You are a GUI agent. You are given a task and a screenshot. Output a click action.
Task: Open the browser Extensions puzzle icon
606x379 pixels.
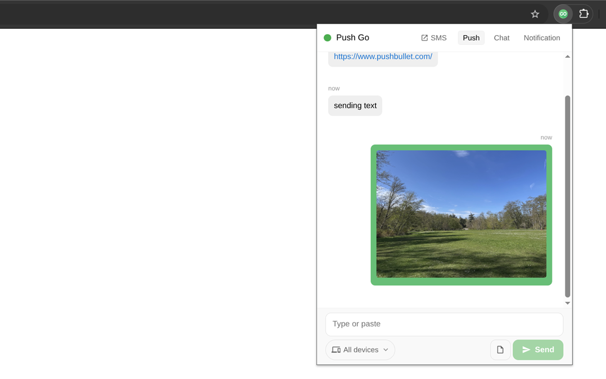[584, 14]
